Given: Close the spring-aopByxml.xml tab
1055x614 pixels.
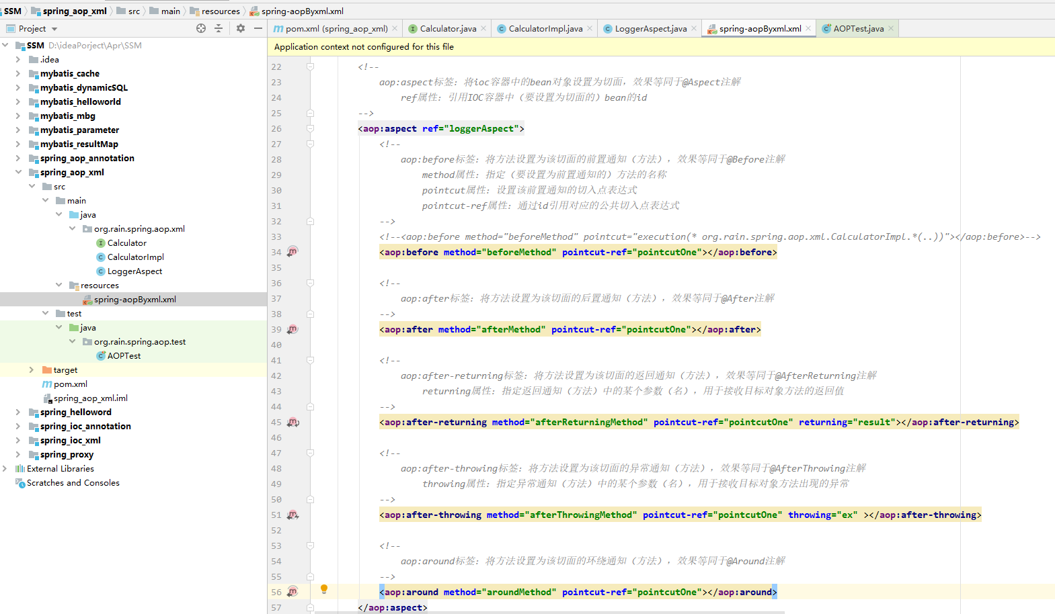Looking at the screenshot, I should (x=808, y=28).
